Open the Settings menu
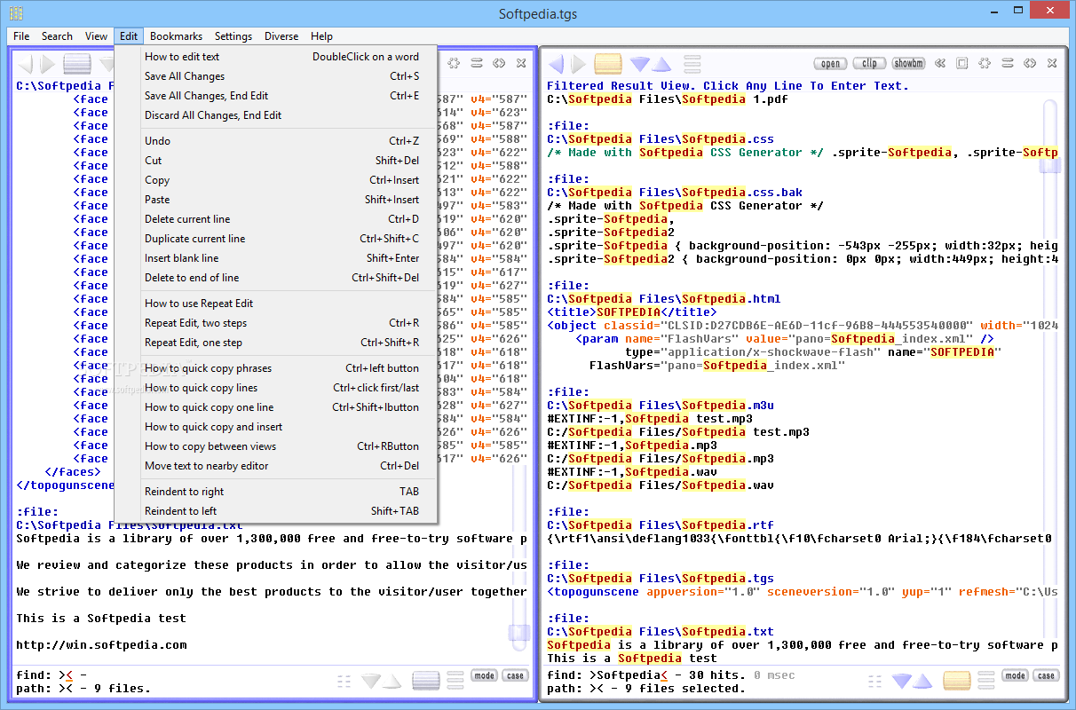The width and height of the screenshot is (1076, 710). click(233, 36)
